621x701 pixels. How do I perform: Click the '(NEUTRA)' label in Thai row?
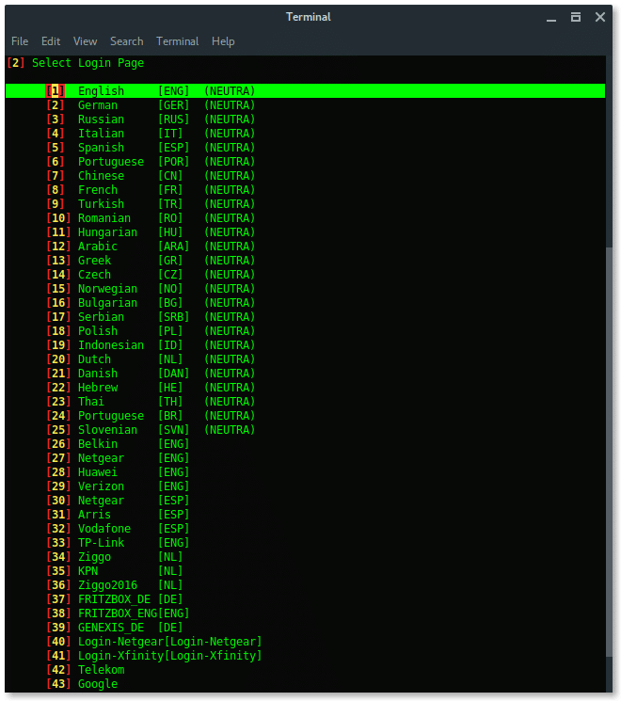tap(230, 402)
